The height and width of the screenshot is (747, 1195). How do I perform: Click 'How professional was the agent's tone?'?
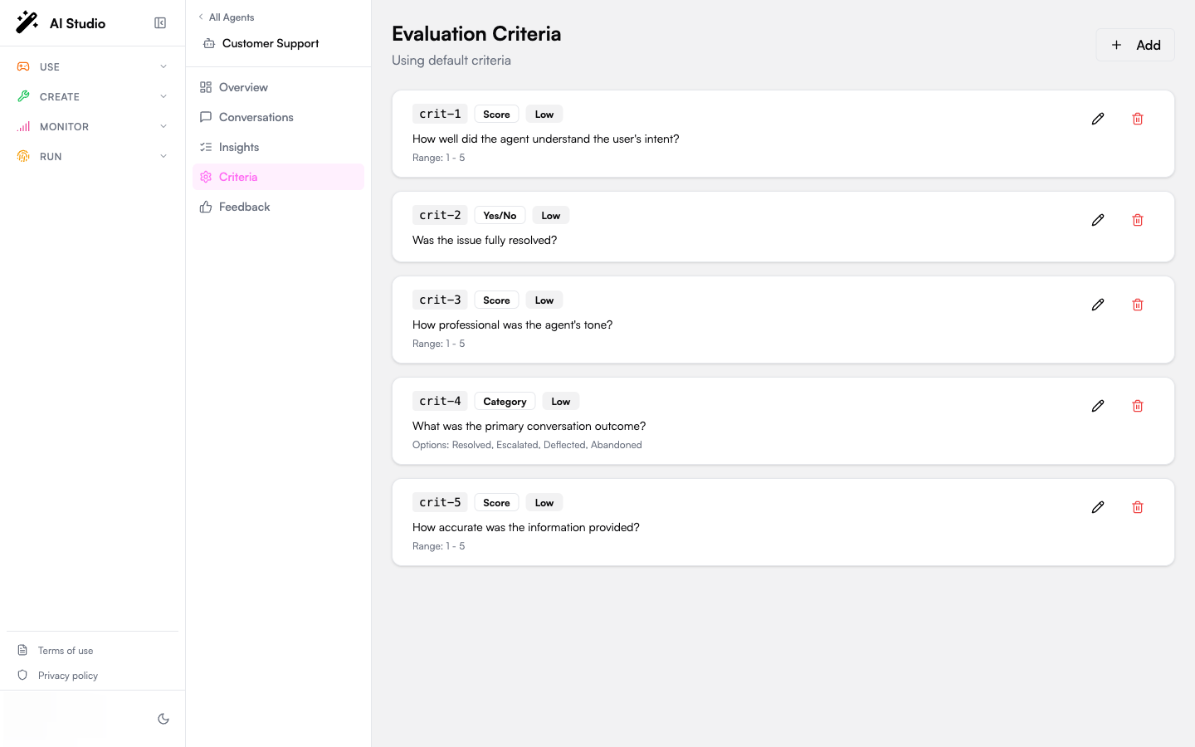513,325
